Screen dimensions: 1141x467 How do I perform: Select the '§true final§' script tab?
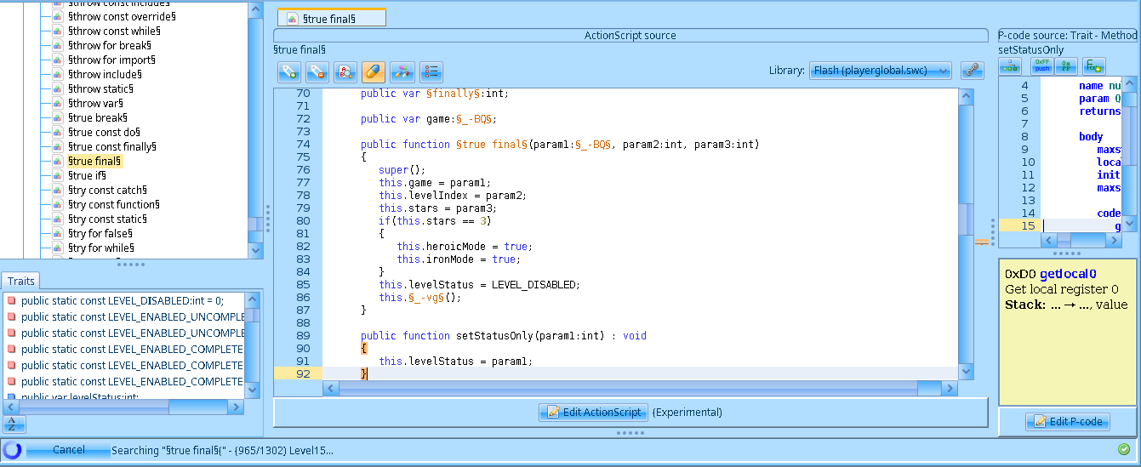(x=331, y=18)
